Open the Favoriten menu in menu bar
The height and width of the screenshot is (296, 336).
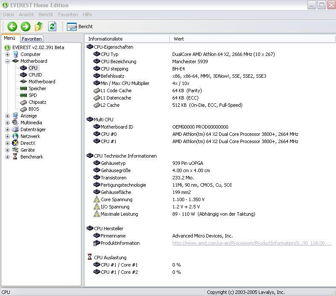[68, 15]
